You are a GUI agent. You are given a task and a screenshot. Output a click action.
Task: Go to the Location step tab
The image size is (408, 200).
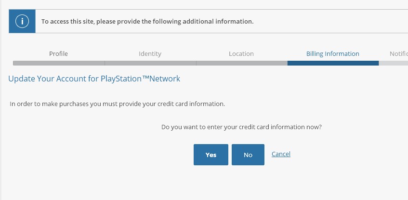tap(241, 53)
